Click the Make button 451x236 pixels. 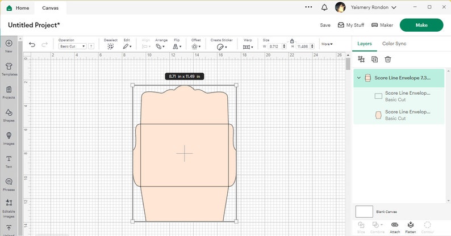click(x=421, y=25)
